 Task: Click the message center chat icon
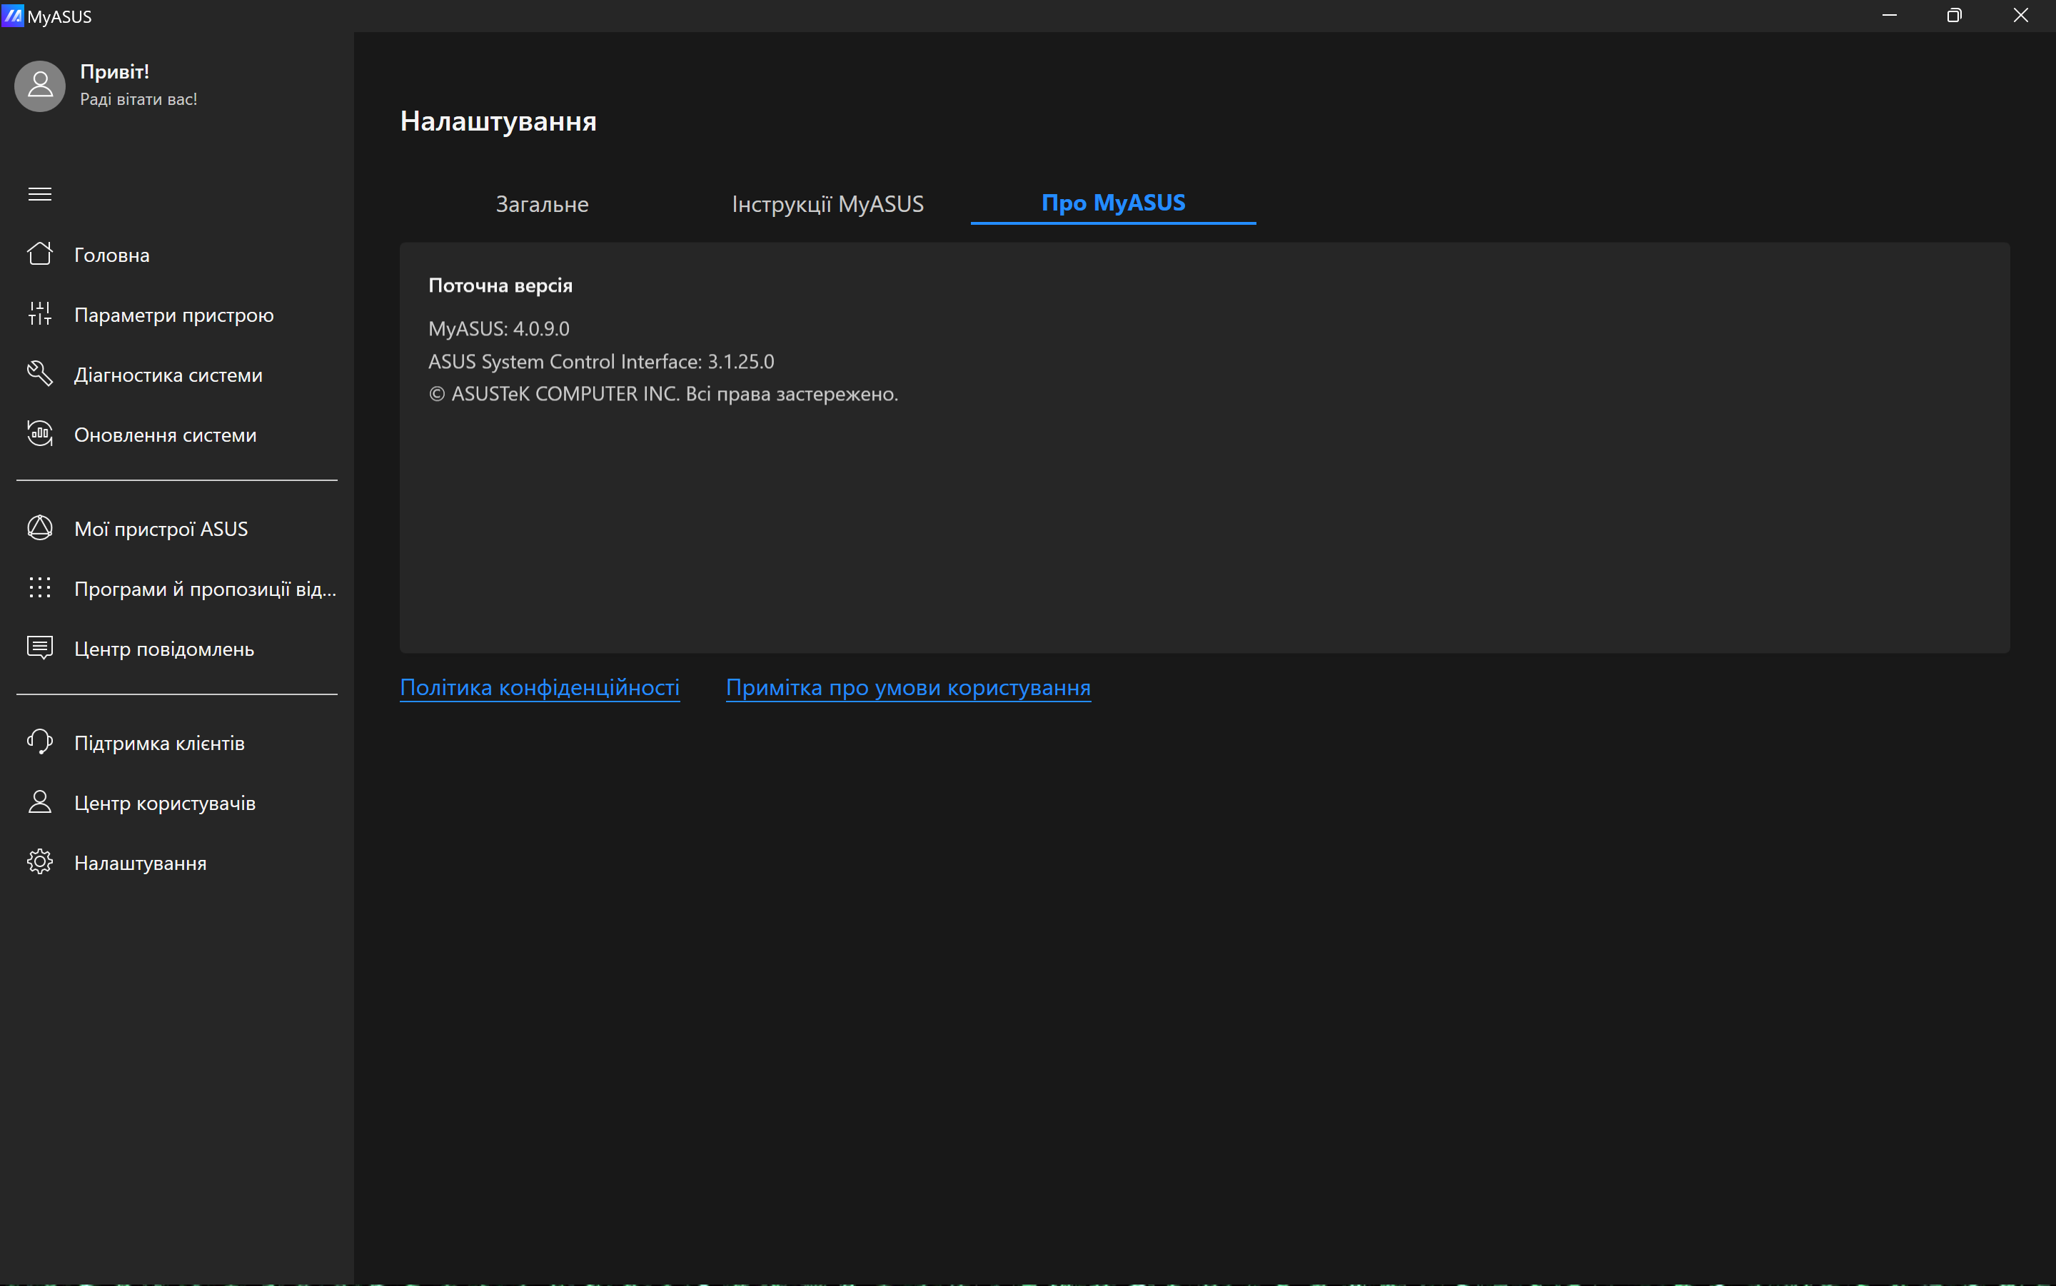[x=40, y=648]
